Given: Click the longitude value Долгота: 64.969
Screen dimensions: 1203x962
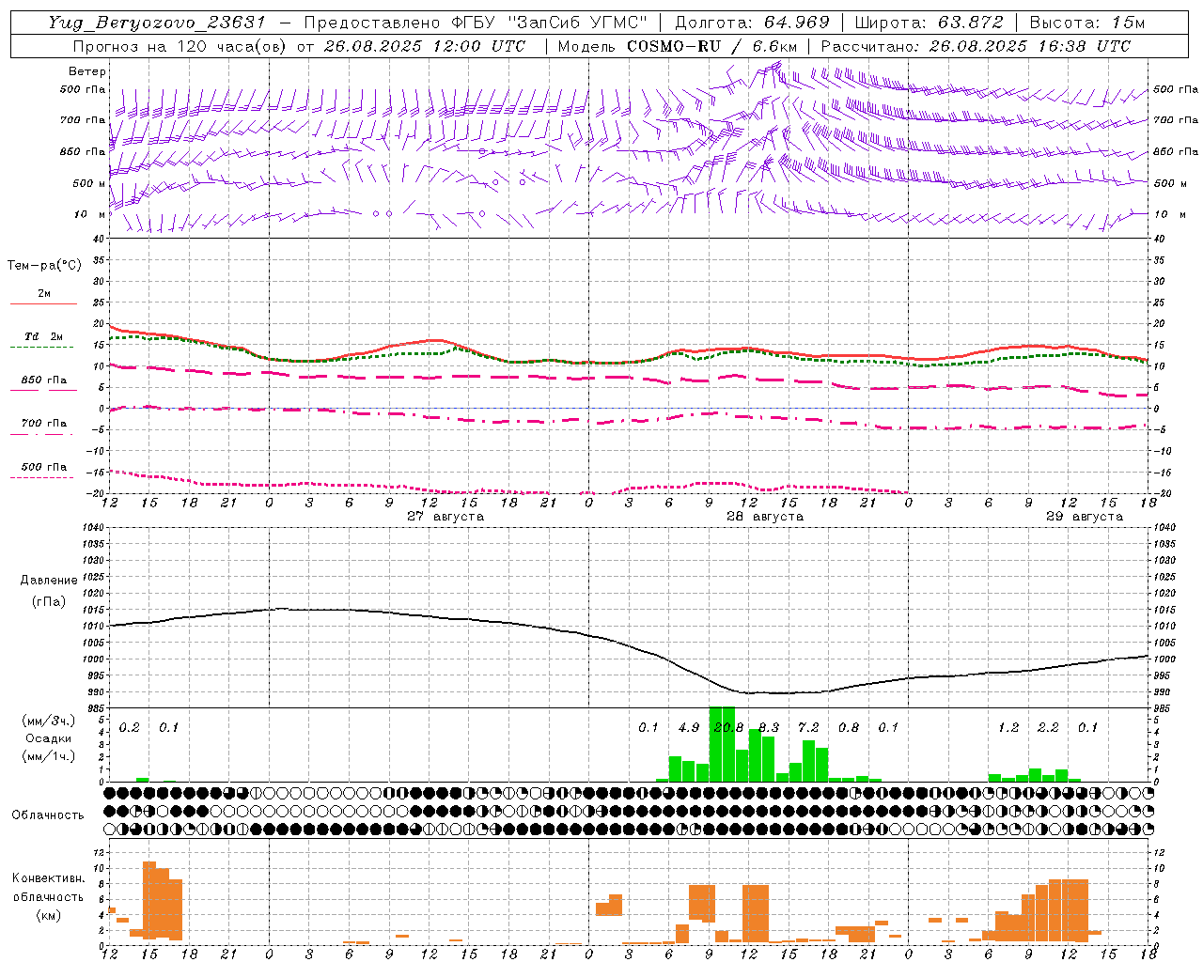Looking at the screenshot, I should click(x=752, y=23).
